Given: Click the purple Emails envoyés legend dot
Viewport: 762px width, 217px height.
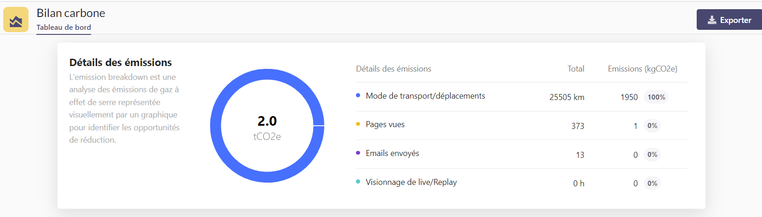Looking at the screenshot, I should coord(358,153).
